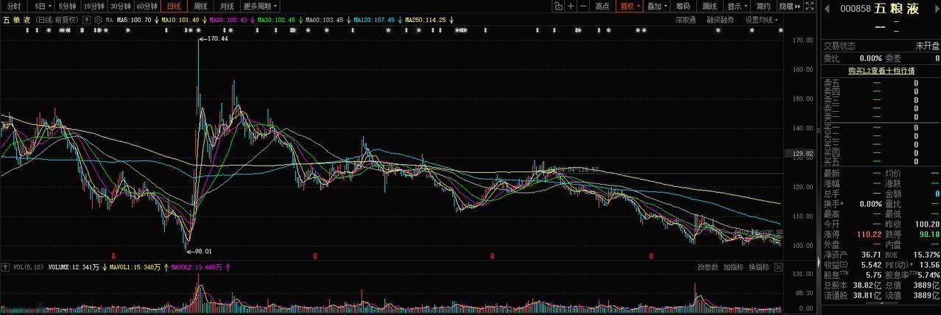The width and height of the screenshot is (941, 315).
Task: Click the chart lock icon
Action: 557,6
